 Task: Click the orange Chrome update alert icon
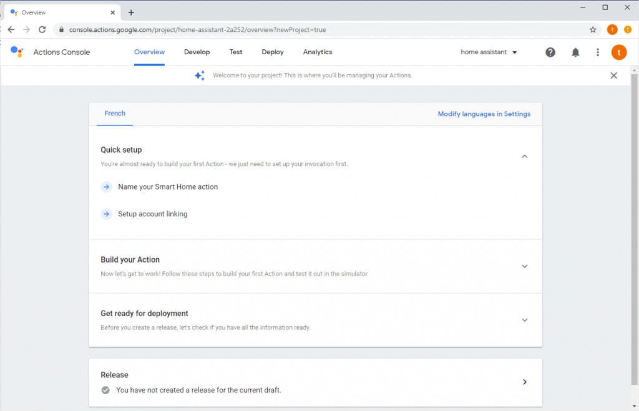point(628,29)
